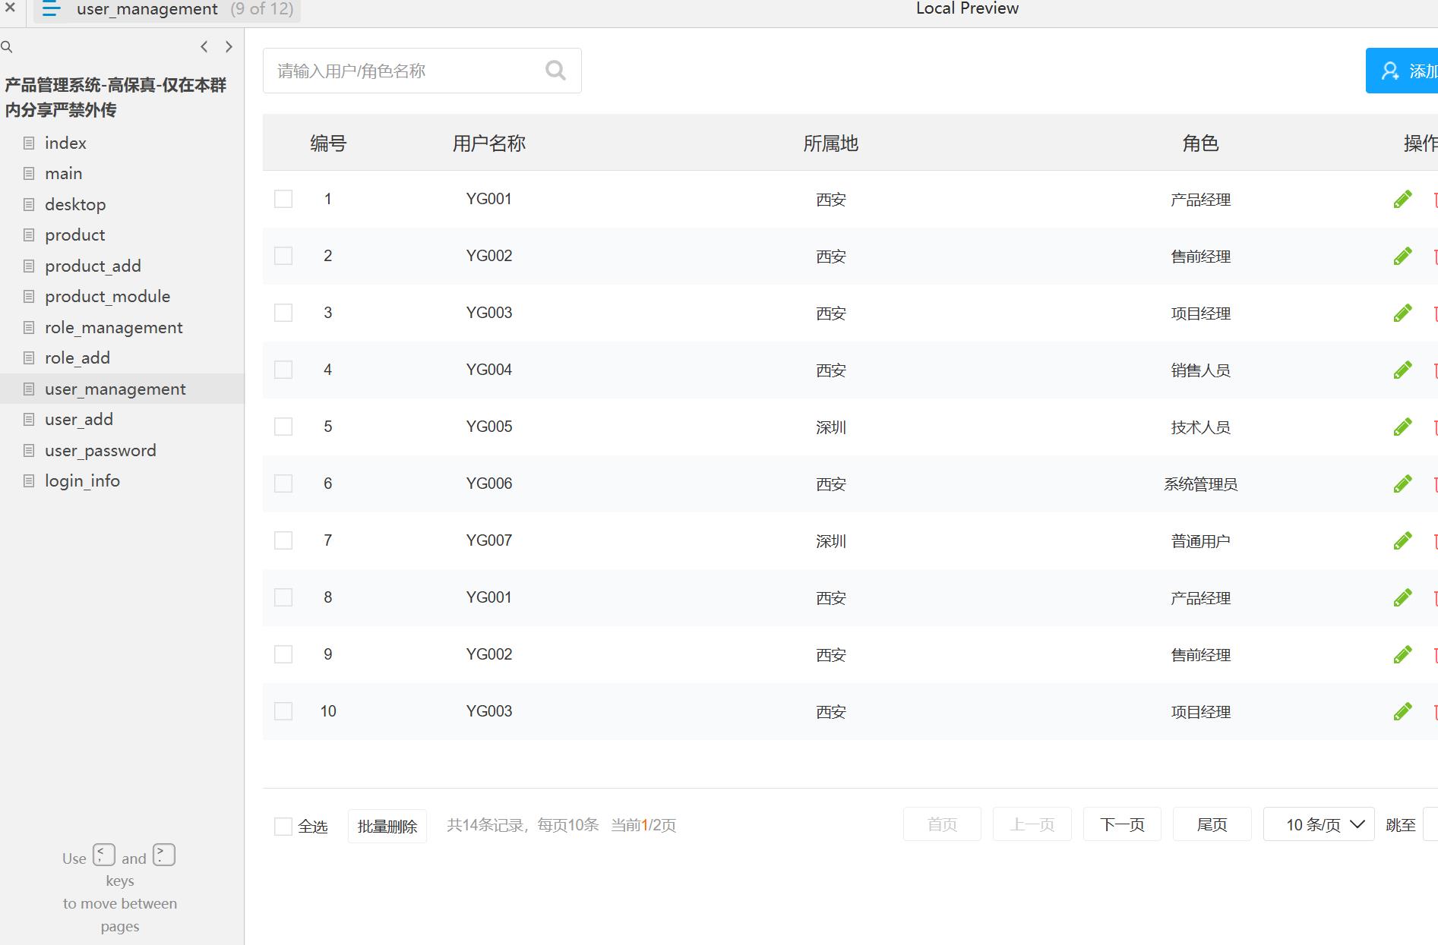Edit row 7 YG007 with the green pencil
Screen dimensions: 1438x945
click(1402, 540)
